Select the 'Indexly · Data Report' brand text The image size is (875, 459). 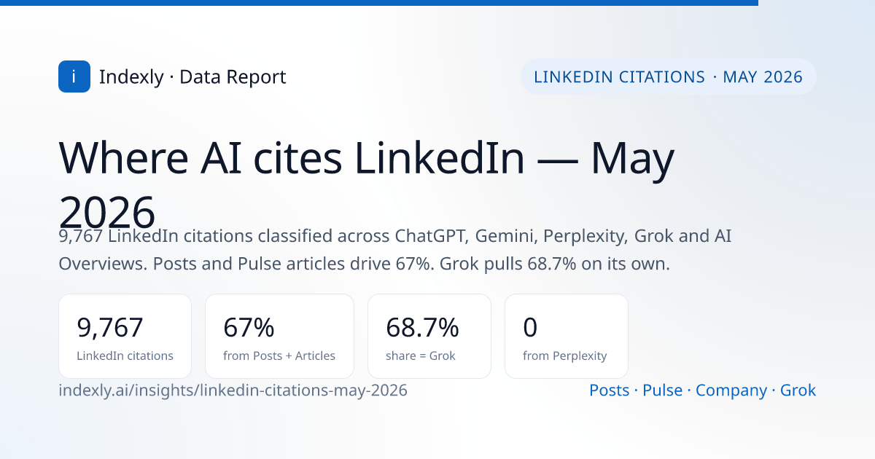coord(192,76)
